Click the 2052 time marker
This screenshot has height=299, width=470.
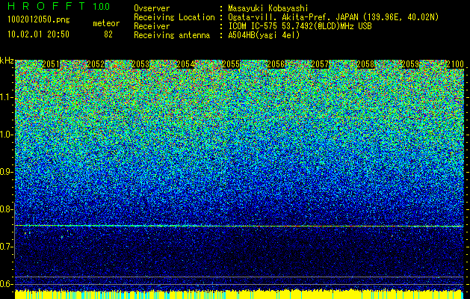click(x=96, y=64)
